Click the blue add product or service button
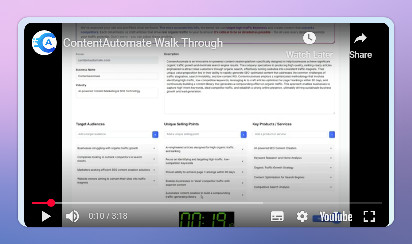This screenshot has width=412, height=244. tap(332, 134)
